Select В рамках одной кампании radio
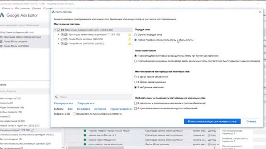266x149 pixels. pos(135,82)
